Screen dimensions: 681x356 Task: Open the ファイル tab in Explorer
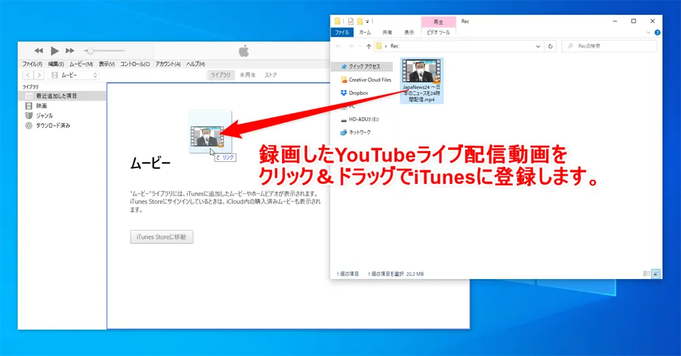point(342,33)
